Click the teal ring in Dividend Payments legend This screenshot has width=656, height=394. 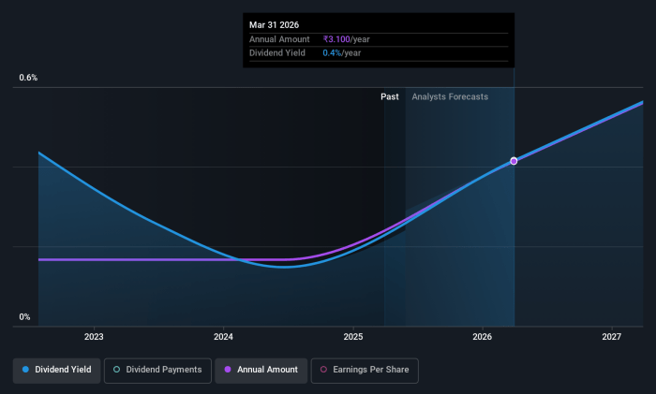coord(116,370)
